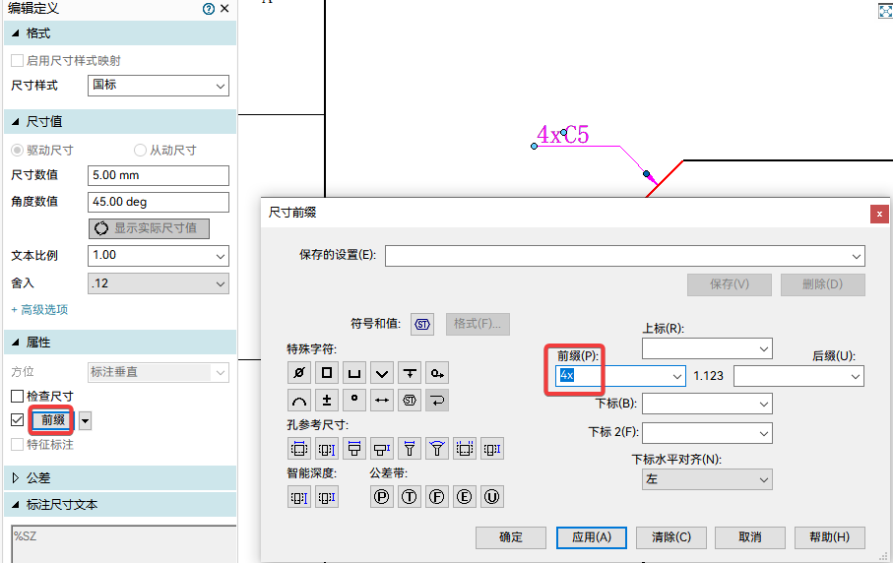Open the arrow dropdown next to 前缀 button
The height and width of the screenshot is (563, 893).
pos(85,420)
